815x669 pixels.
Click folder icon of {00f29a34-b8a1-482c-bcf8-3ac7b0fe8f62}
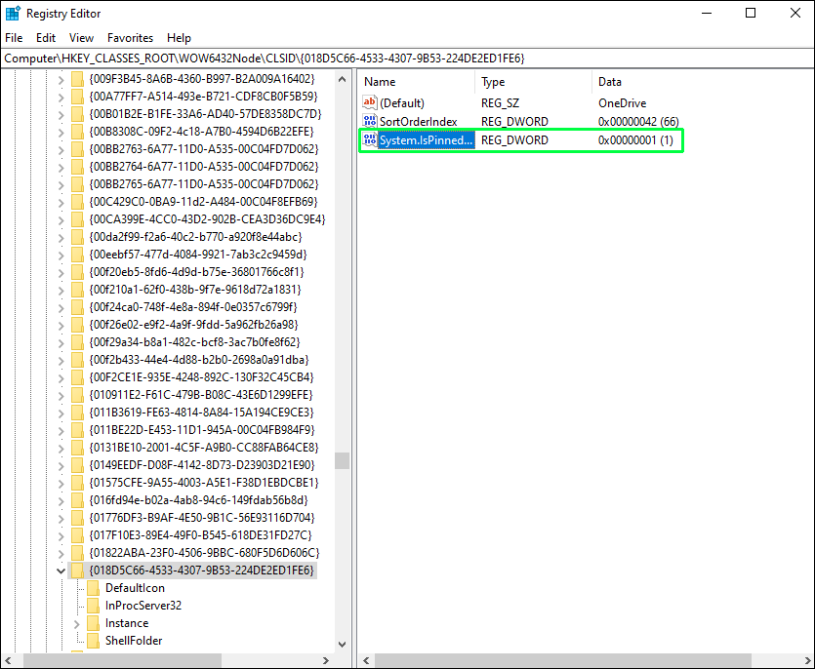[77, 342]
